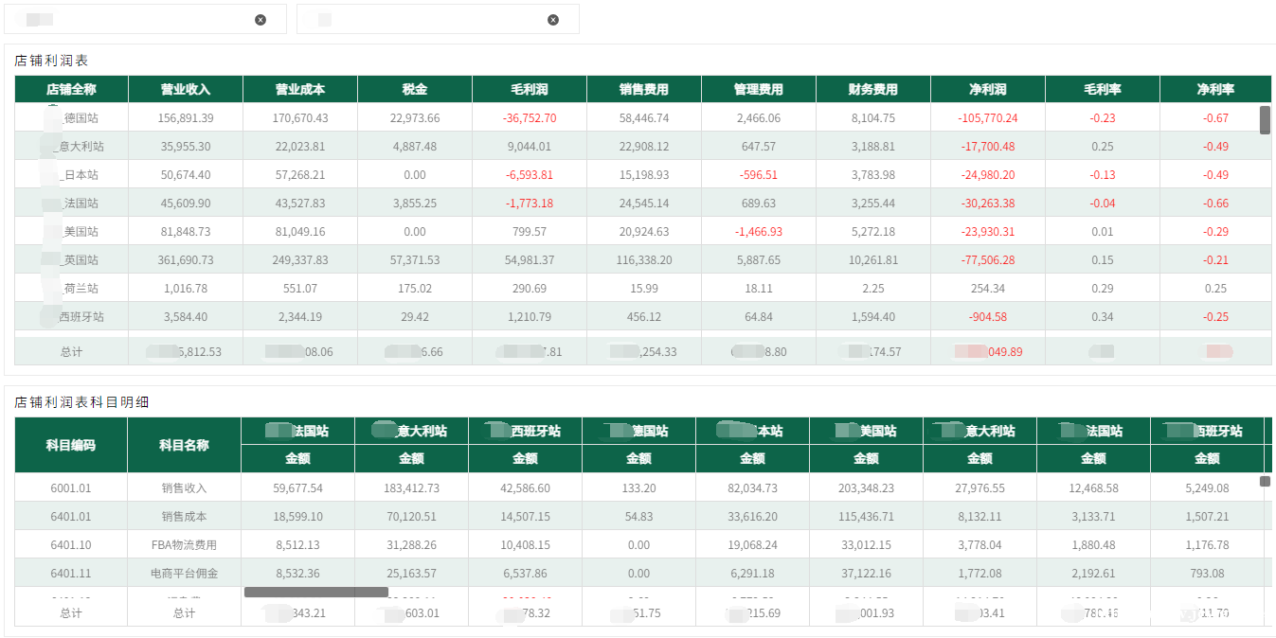Select the FBA物流费用 row name

tap(184, 545)
